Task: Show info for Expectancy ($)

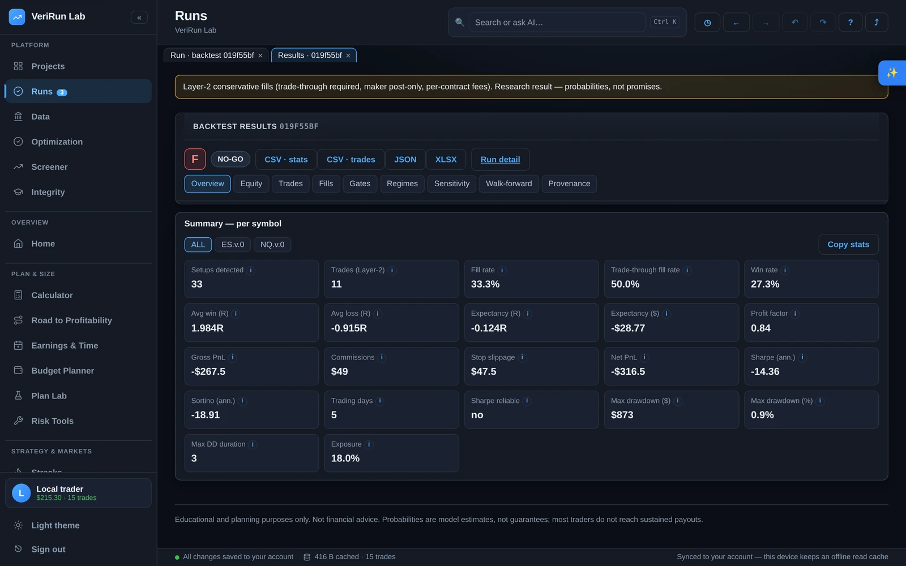Action: (x=666, y=314)
